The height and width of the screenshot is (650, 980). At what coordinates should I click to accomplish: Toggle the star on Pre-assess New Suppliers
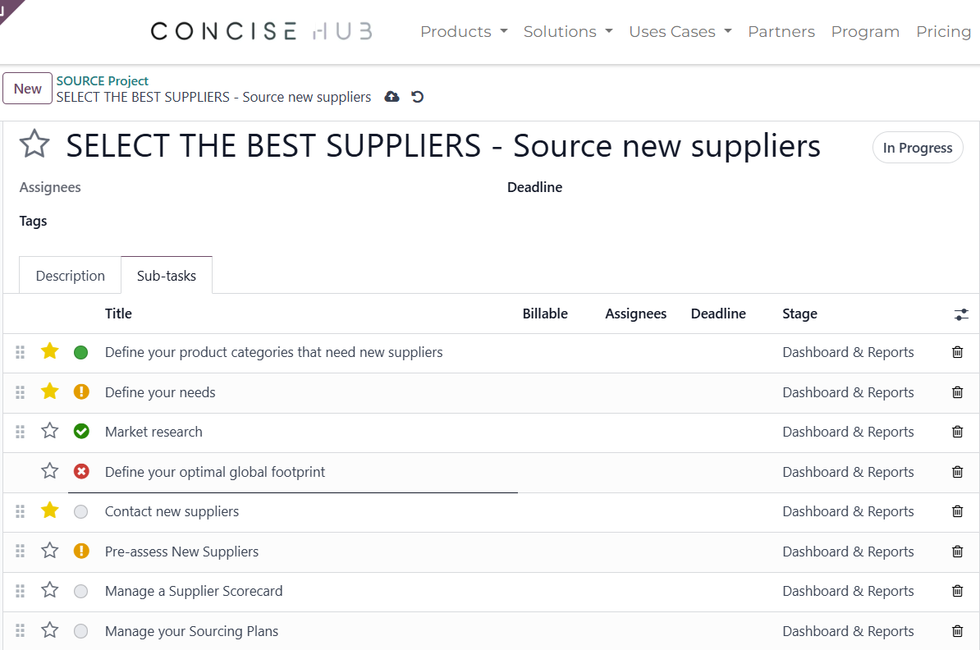pyautogui.click(x=50, y=550)
